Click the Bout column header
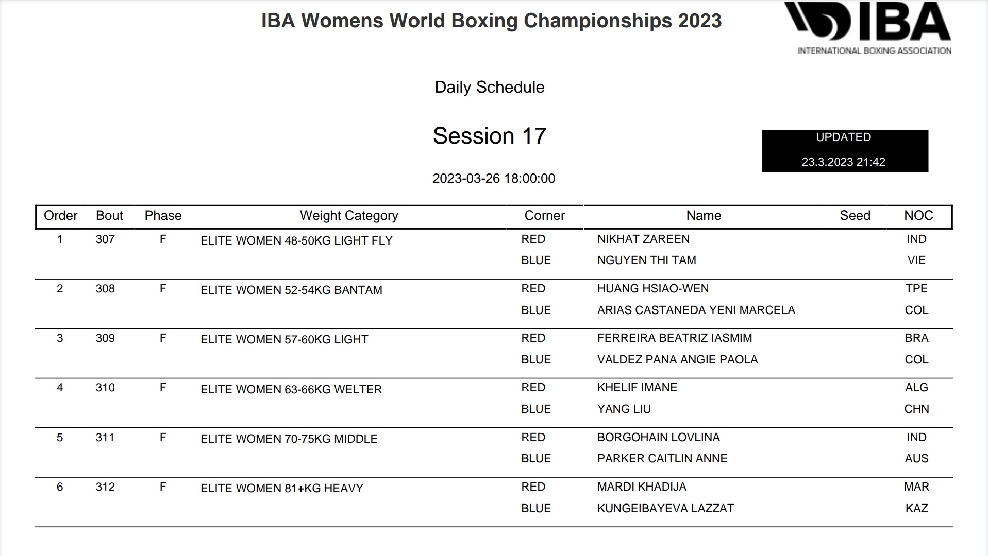This screenshot has width=988, height=556. tap(109, 216)
